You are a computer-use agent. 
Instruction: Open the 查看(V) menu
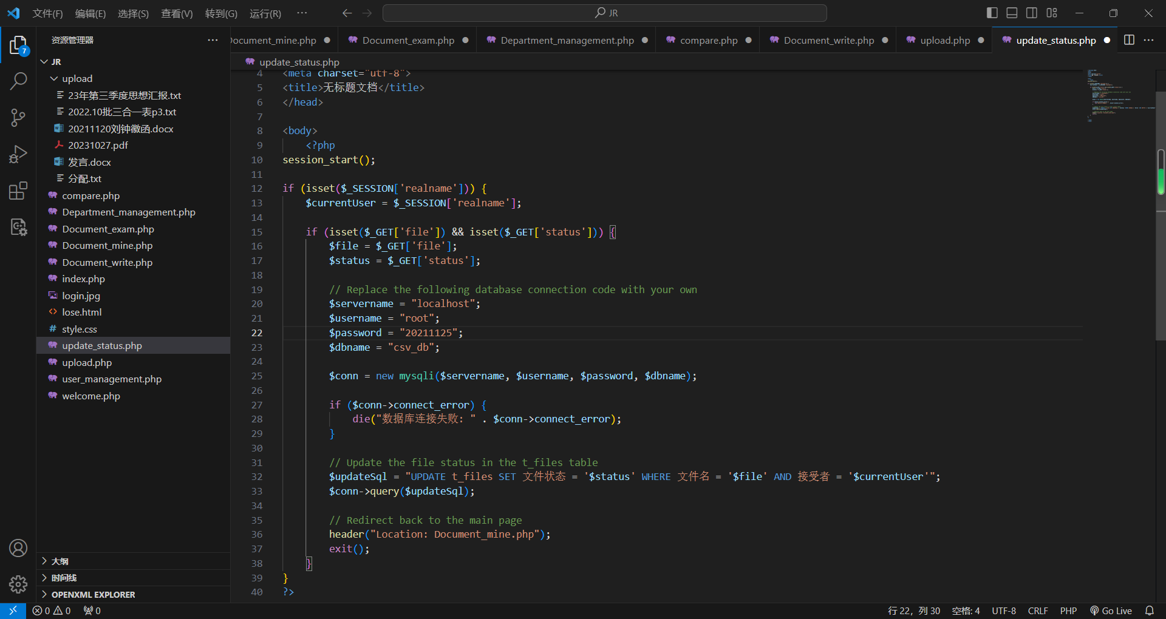pos(176,13)
